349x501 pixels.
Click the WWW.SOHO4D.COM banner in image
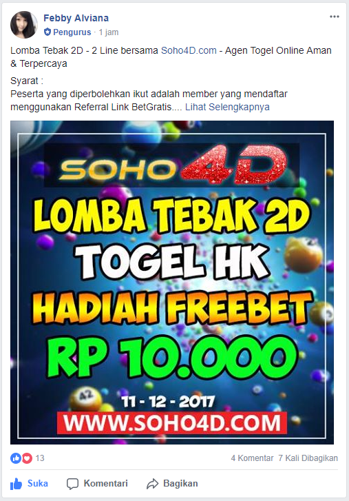coord(171,423)
